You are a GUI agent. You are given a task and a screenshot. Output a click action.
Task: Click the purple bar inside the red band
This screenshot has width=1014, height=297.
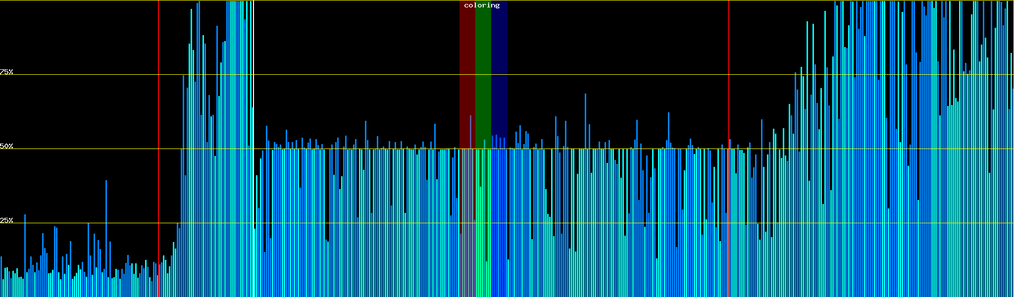pyautogui.click(x=470, y=198)
